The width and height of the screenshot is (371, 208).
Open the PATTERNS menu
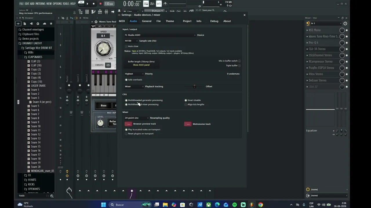[x=40, y=4]
